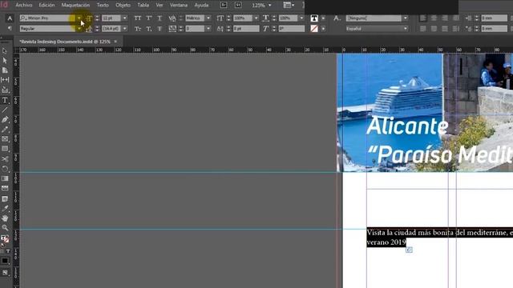The image size is (513, 288).
Task: Open the Texto menu
Action: (x=103, y=5)
